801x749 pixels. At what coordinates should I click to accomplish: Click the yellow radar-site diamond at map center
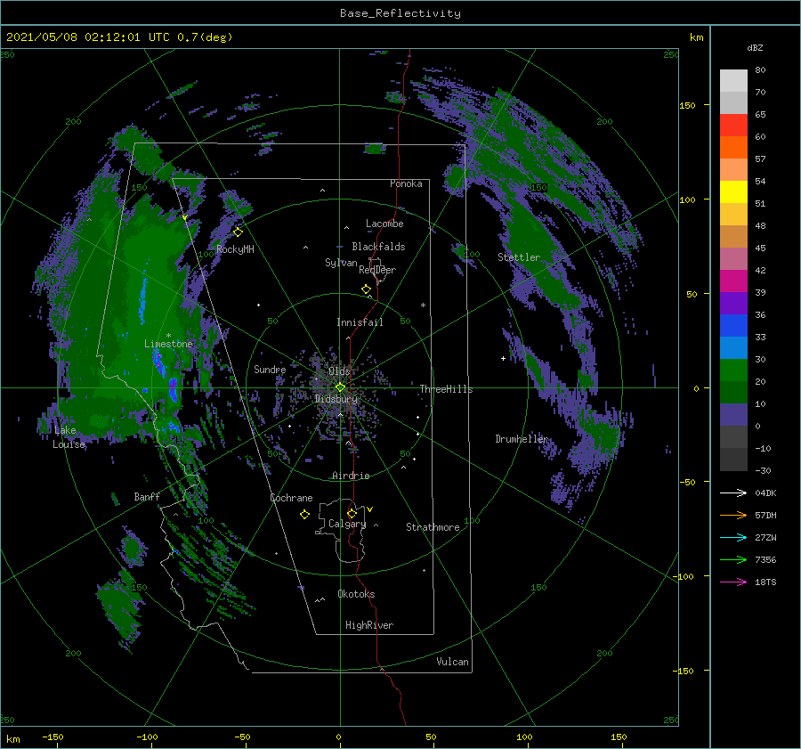point(340,387)
